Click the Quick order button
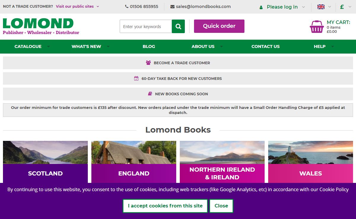Image resolution: width=356 pixels, height=219 pixels. click(219, 26)
